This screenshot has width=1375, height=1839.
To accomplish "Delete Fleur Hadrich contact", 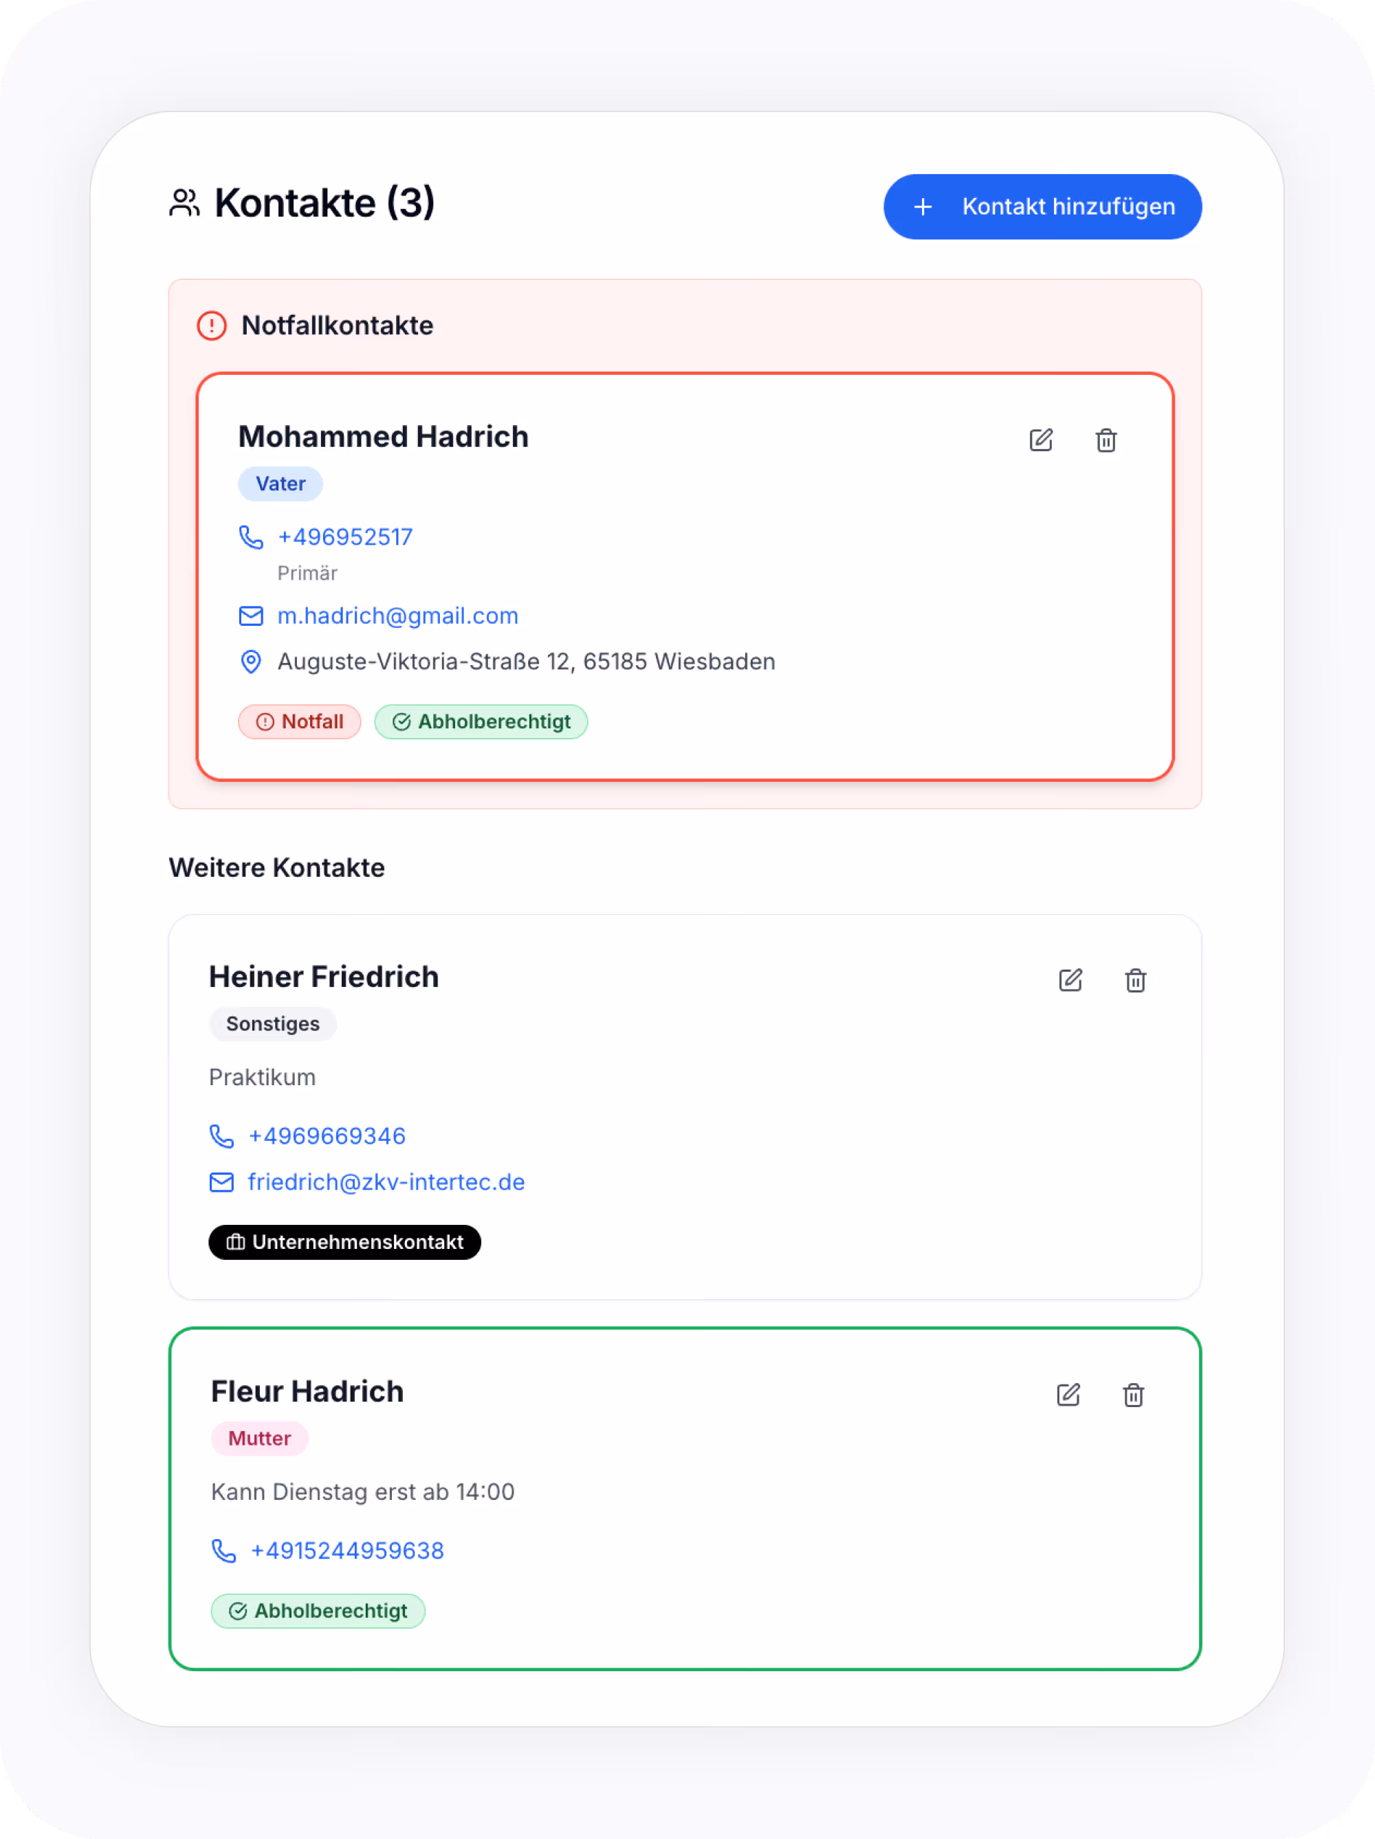I will [1133, 1394].
